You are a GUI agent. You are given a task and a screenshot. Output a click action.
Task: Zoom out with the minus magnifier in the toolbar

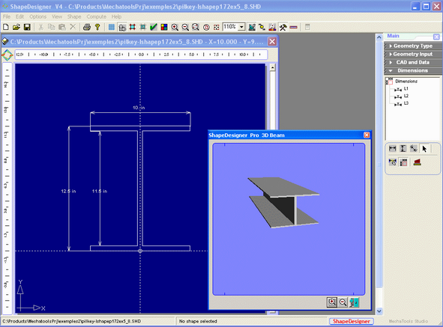pyautogui.click(x=185, y=27)
